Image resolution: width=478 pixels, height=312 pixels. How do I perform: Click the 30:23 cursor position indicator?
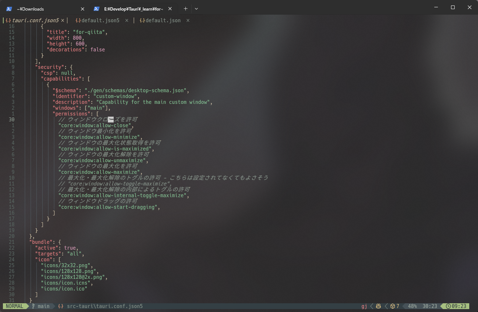tap(430, 306)
